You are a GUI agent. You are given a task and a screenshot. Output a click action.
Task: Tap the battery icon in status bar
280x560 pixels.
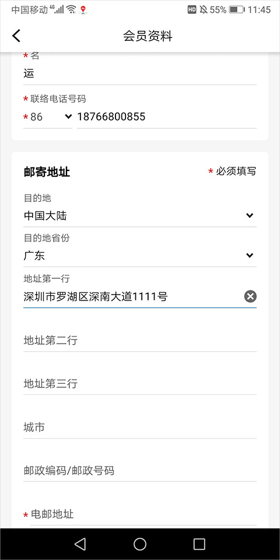point(236,10)
